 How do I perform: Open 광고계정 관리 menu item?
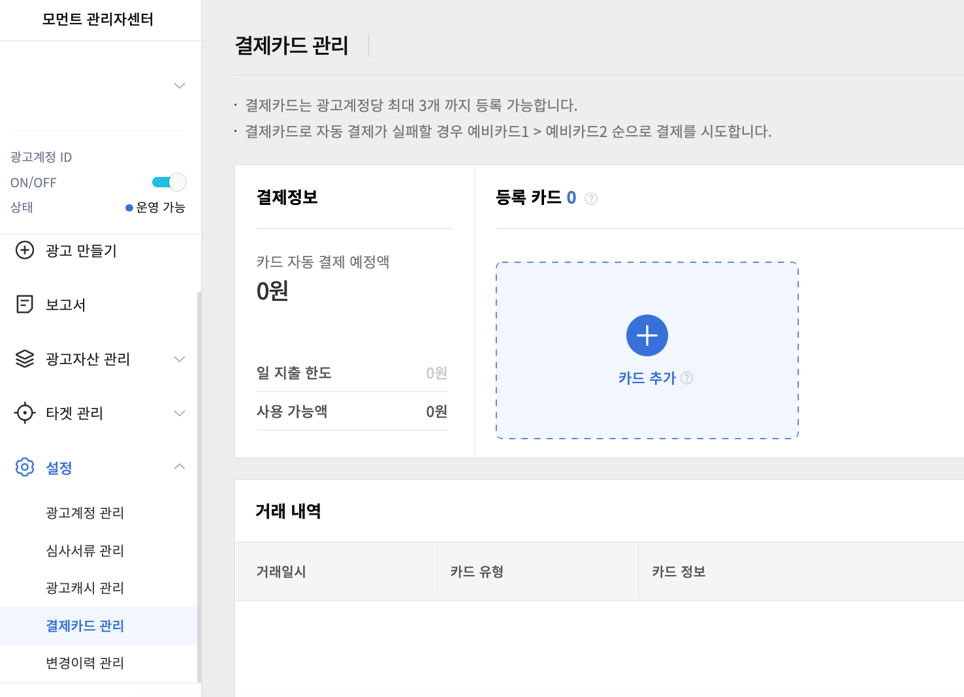click(x=85, y=513)
